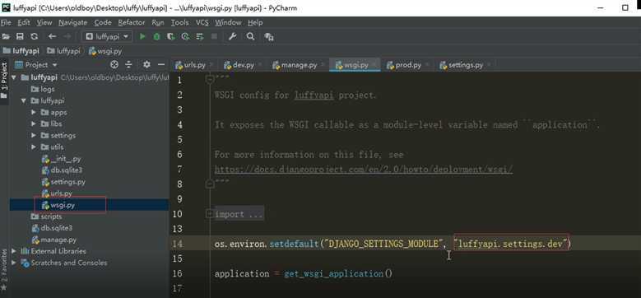Open the Django docs URL in docstring
The height and width of the screenshot is (298, 641).
(364, 170)
